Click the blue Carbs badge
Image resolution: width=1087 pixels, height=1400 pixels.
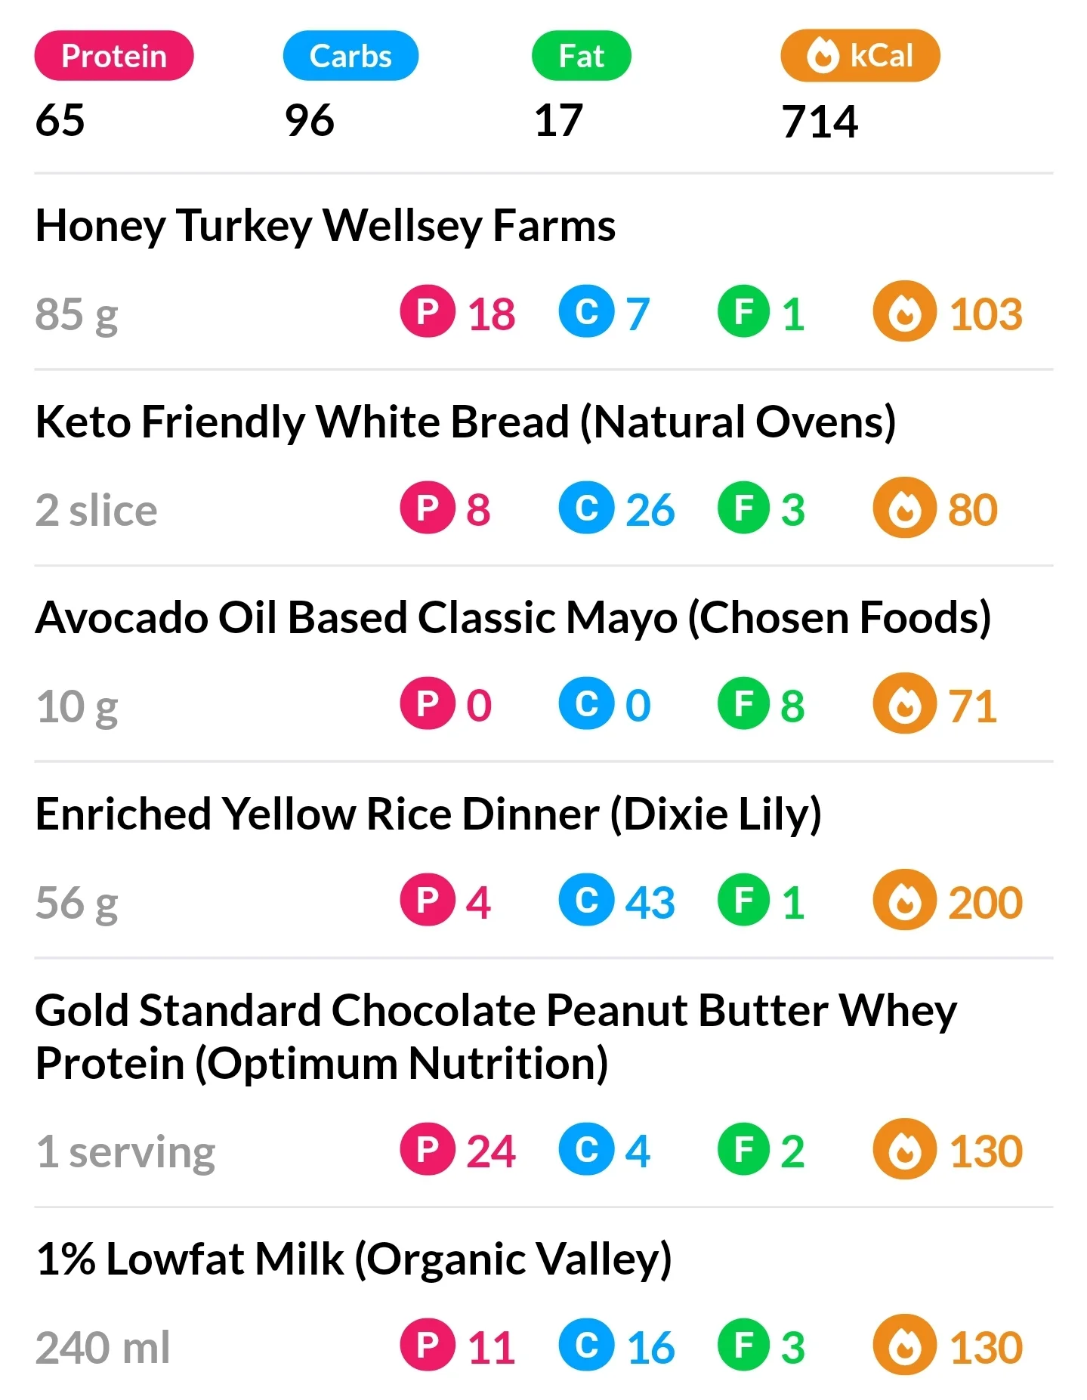pyautogui.click(x=350, y=56)
